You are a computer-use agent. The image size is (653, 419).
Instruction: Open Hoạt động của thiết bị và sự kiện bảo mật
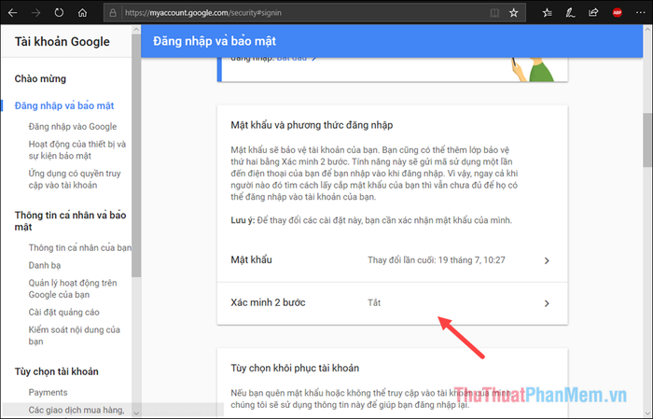77,150
